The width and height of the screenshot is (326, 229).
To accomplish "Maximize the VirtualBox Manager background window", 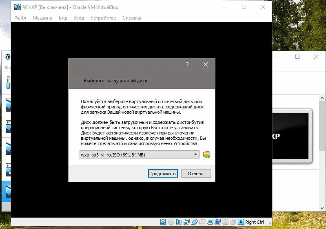I will tap(297, 57).
